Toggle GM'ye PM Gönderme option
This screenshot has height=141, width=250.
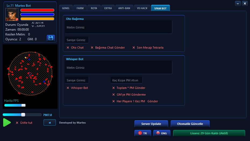[x=129, y=95]
